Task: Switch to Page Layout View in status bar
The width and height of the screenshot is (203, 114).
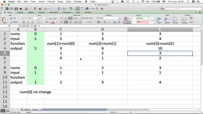Action: point(8,111)
